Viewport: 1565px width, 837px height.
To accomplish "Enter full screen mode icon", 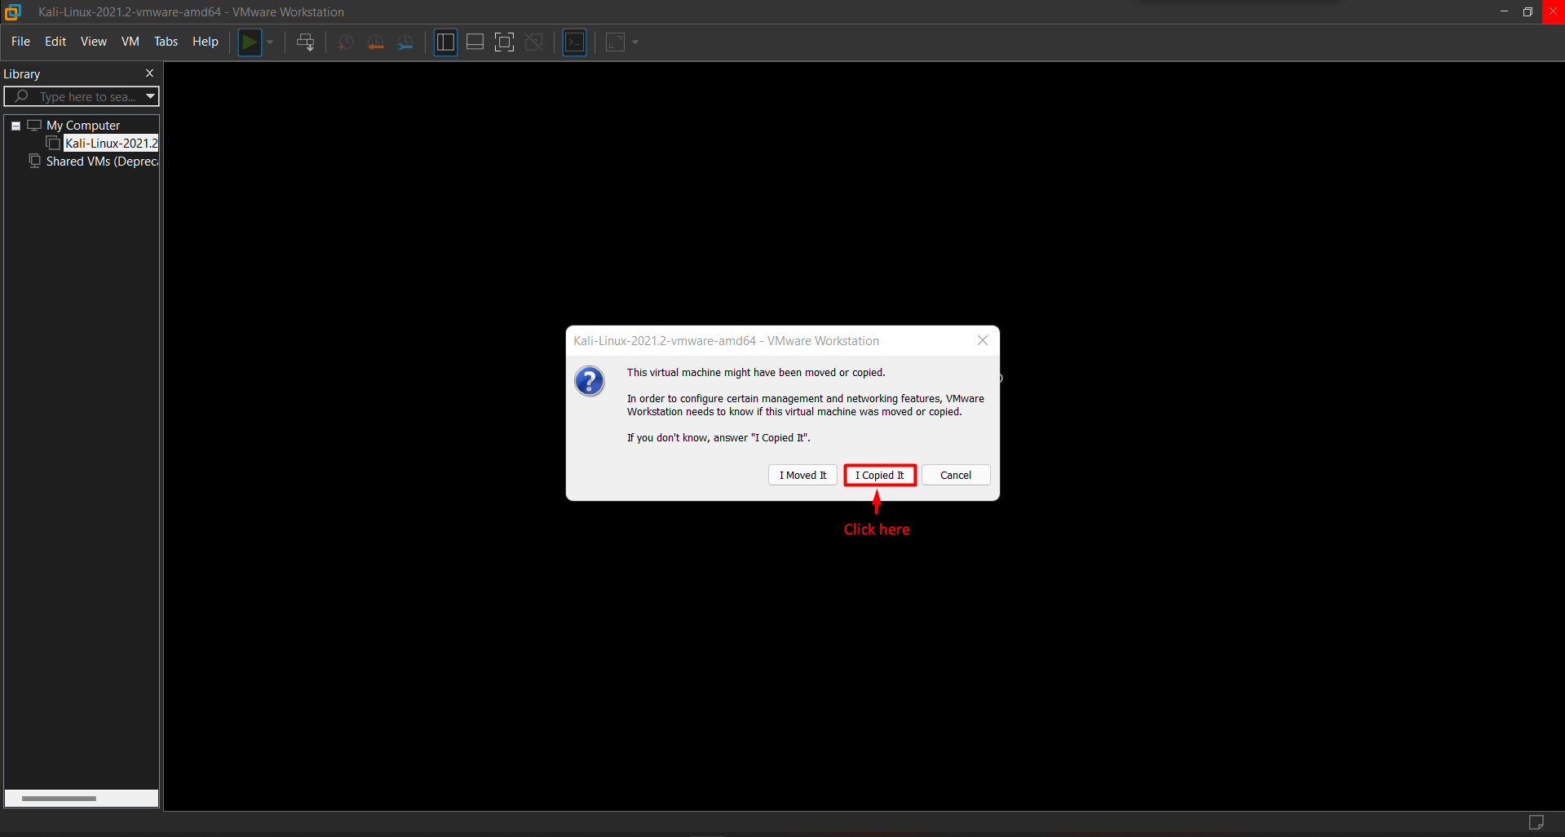I will 504,42.
